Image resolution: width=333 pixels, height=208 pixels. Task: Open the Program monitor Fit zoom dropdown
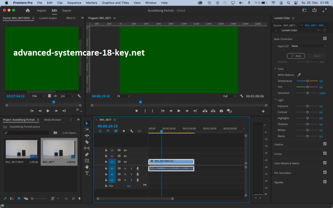tap(123, 96)
